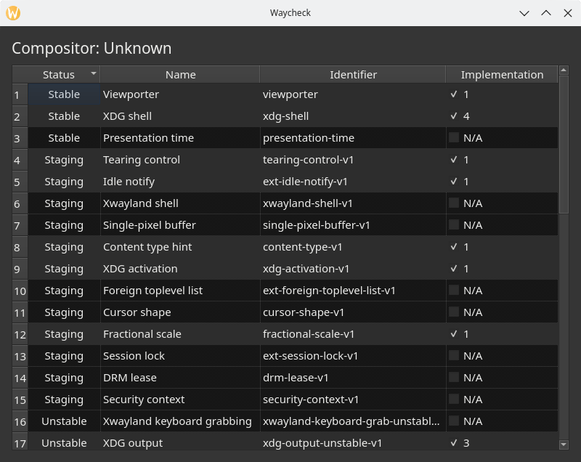Click the scrollbar up arrow
Viewport: 581px width, 462px height.
click(564, 74)
